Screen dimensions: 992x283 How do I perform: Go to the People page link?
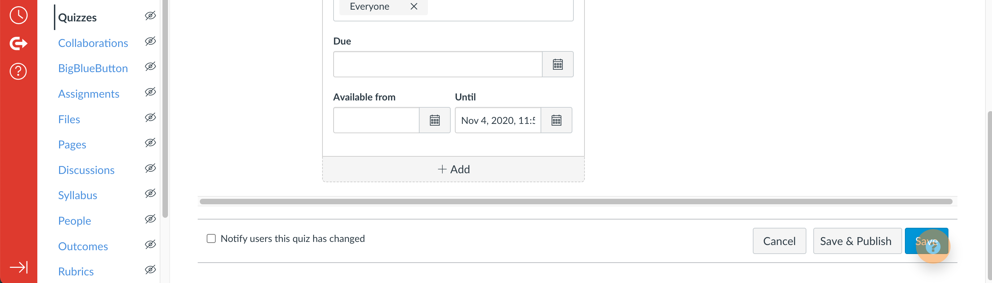pos(74,221)
